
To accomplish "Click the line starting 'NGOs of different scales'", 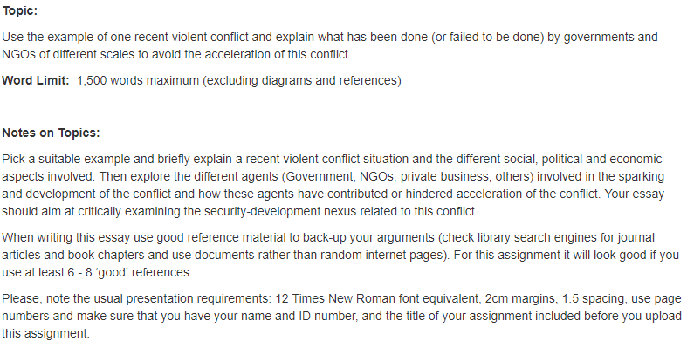I will (176, 55).
